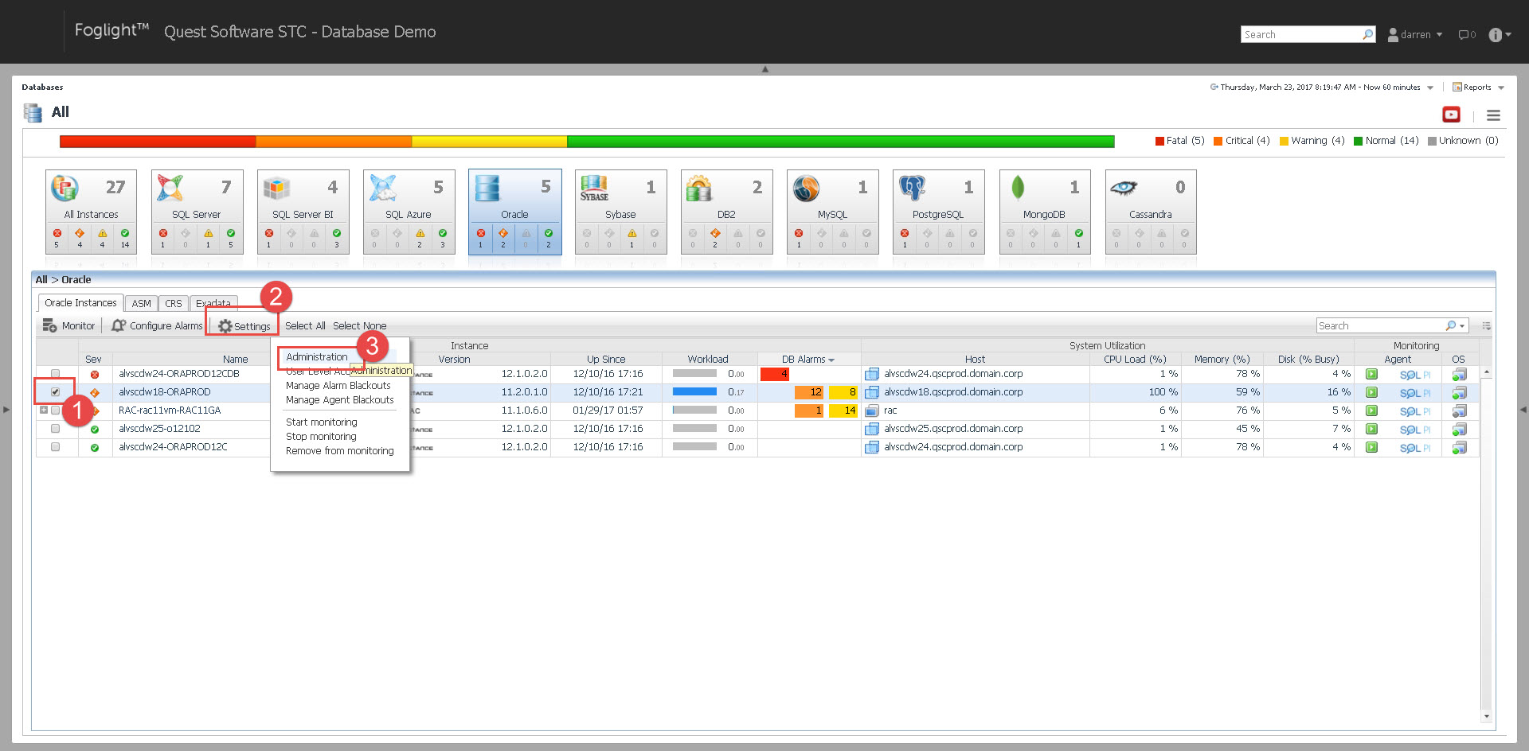Uncheck the alvscdw18-ORAPROD checkbox
This screenshot has width=1529, height=751.
[55, 391]
